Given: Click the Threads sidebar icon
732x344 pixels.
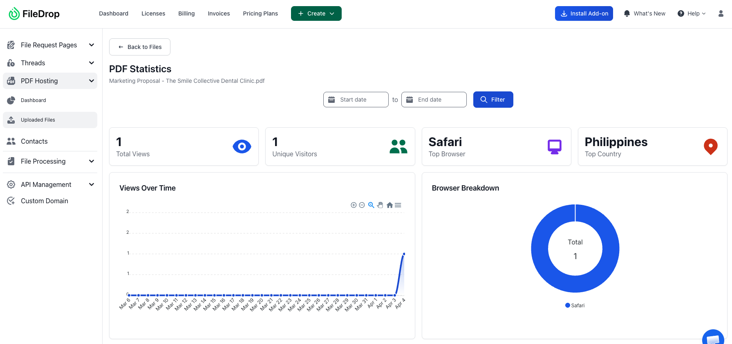Looking at the screenshot, I should tap(11, 63).
